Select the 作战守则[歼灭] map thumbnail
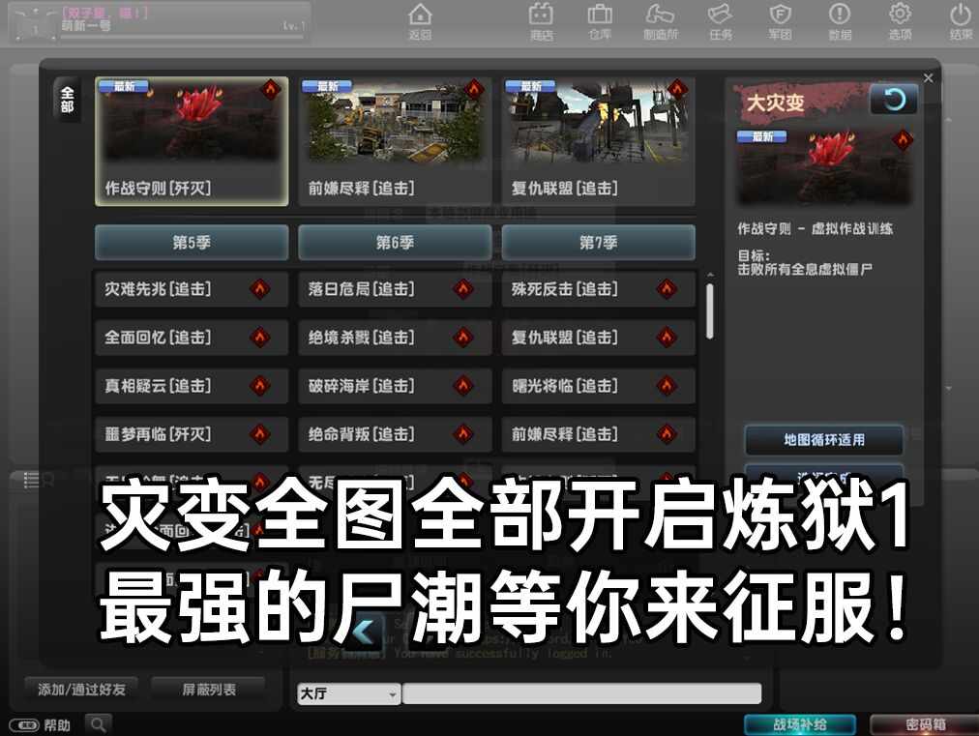This screenshot has width=979, height=736. coord(192,141)
